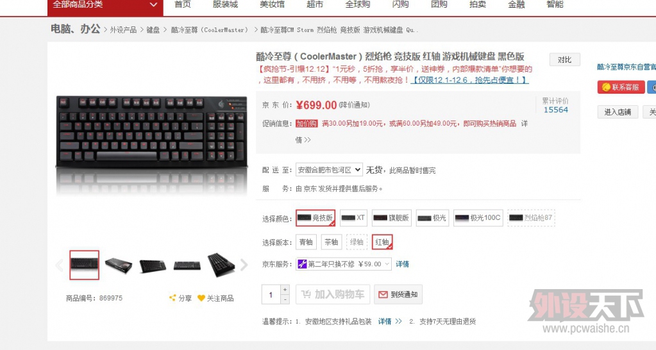This screenshot has width=656, height=350.
Task: Click the heart icon for 关注商品
Action: [x=201, y=297]
